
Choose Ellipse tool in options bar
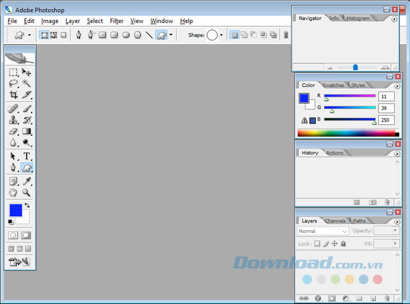(x=126, y=35)
